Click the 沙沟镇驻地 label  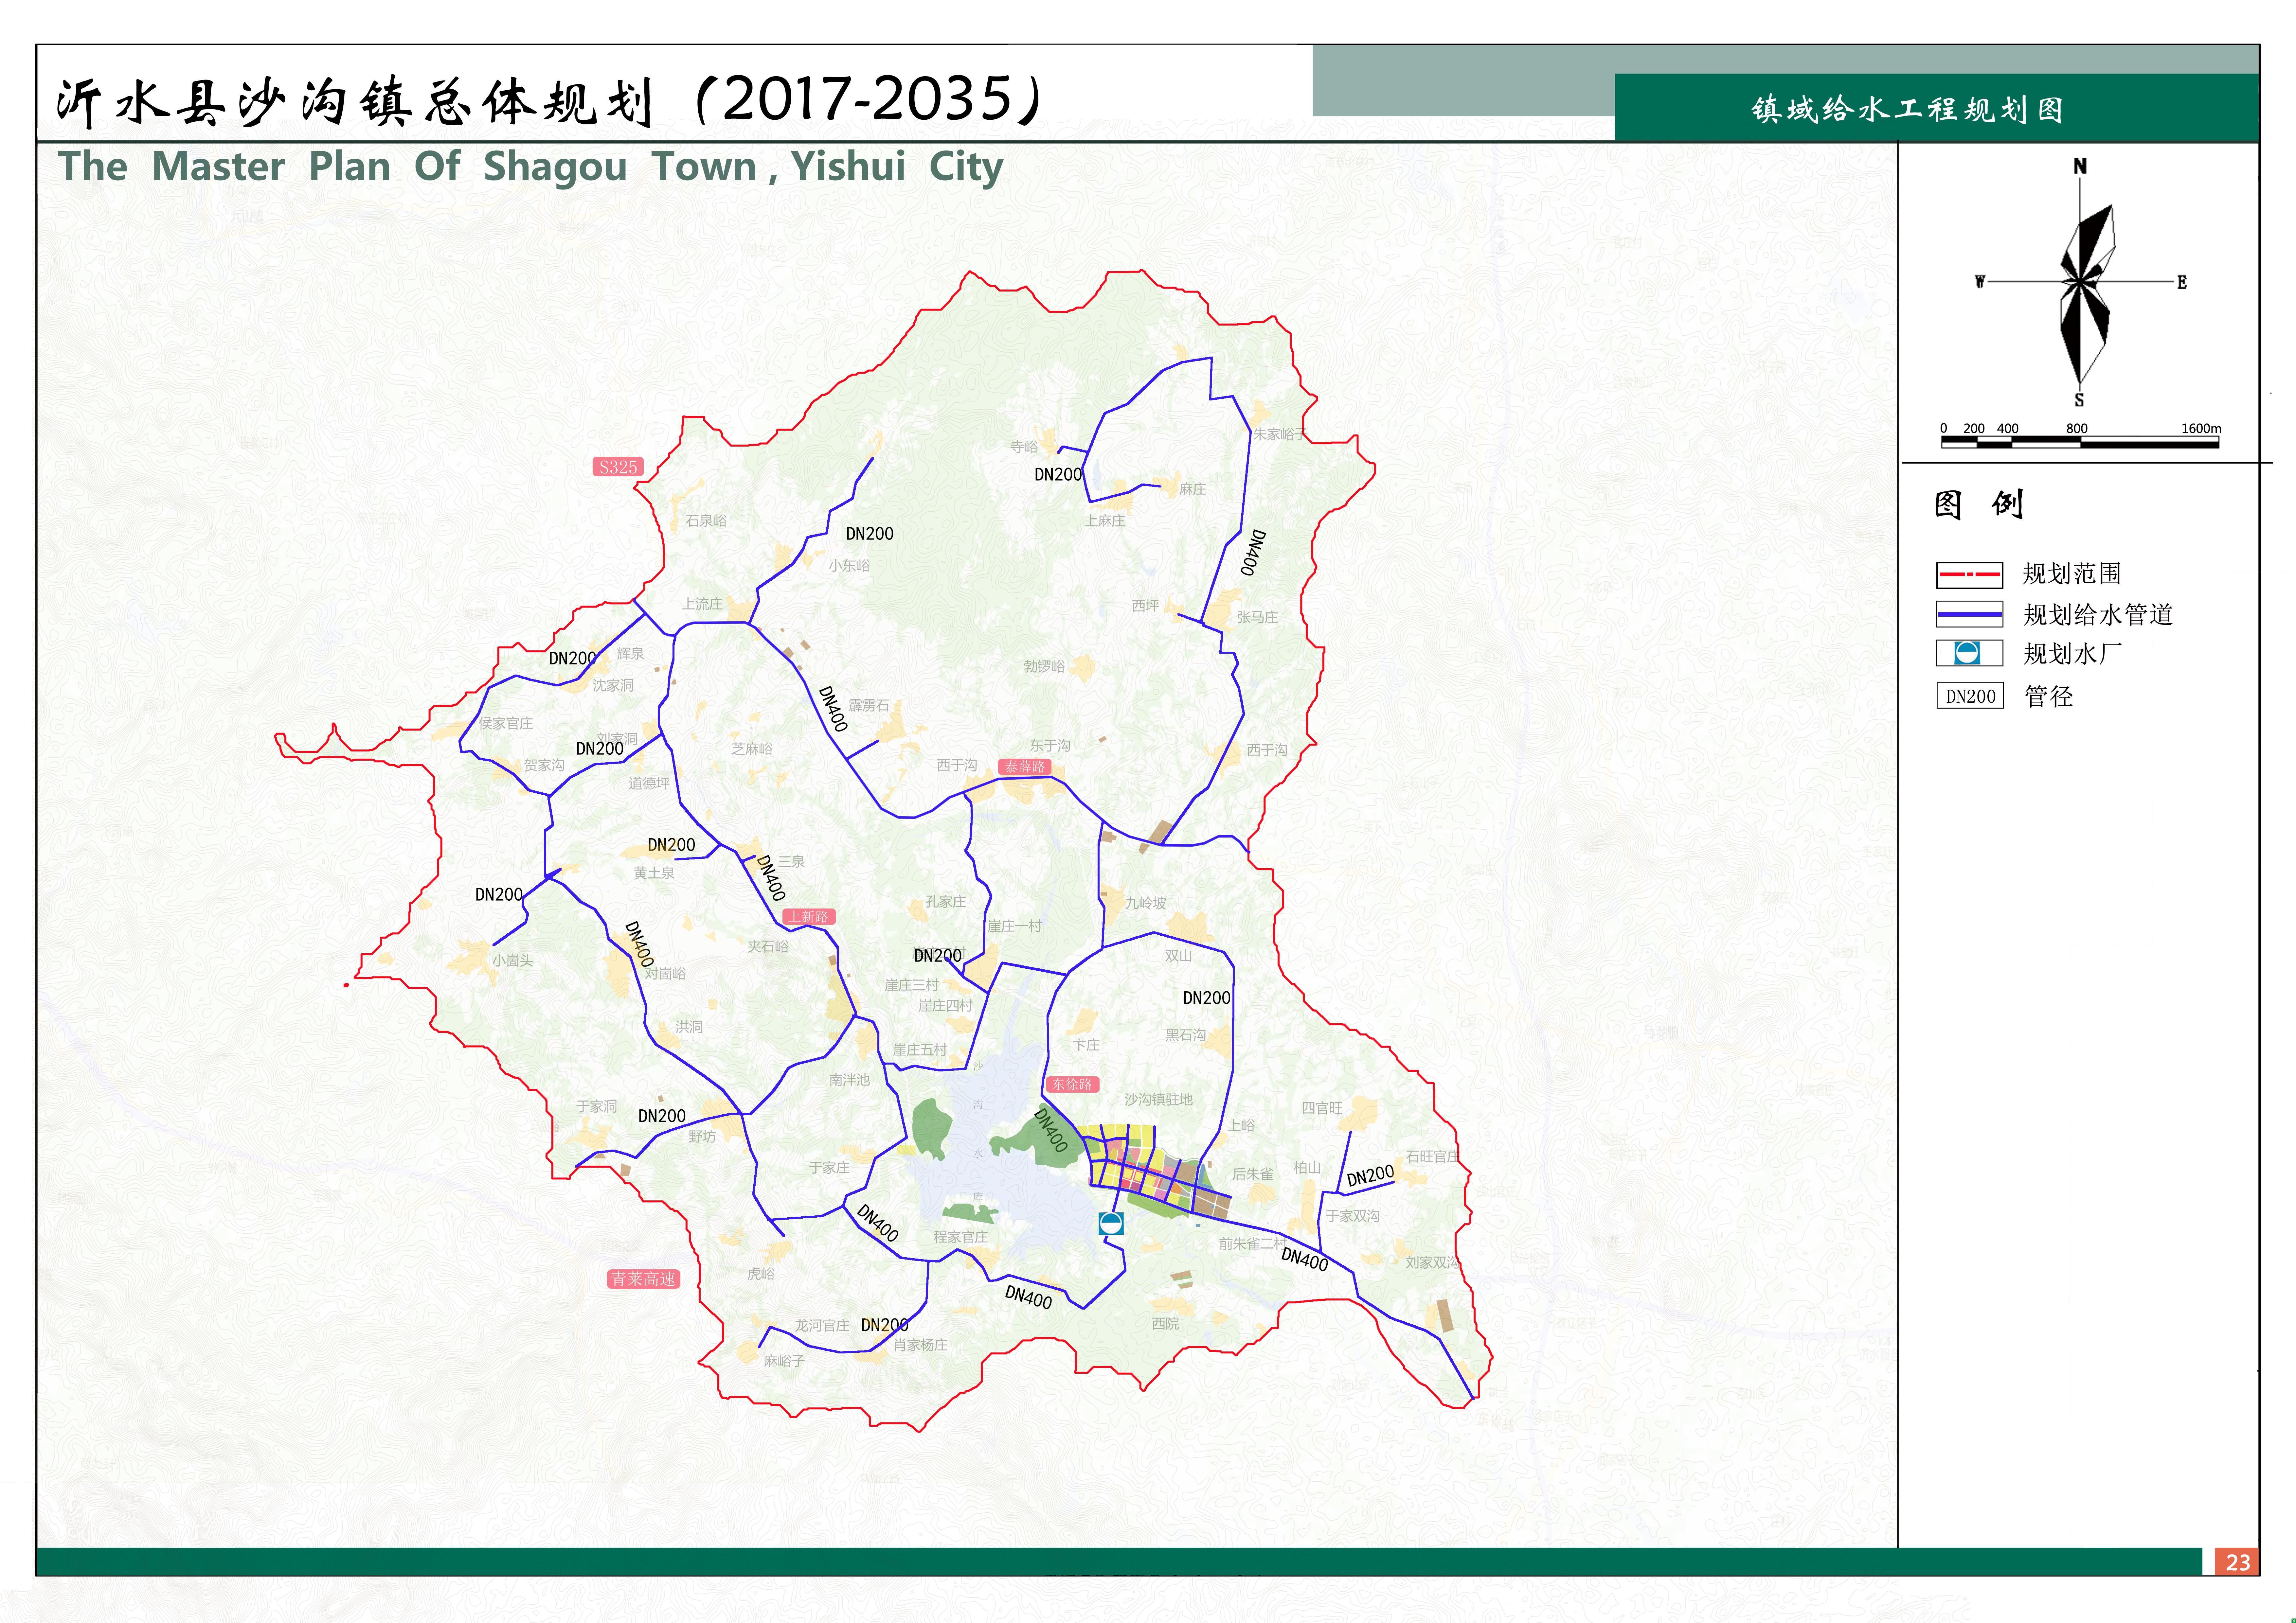(1158, 1099)
